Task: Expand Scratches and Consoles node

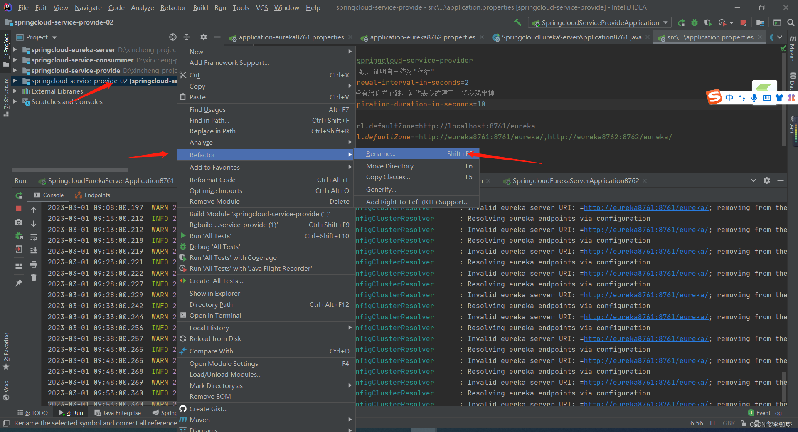Action: pos(15,101)
